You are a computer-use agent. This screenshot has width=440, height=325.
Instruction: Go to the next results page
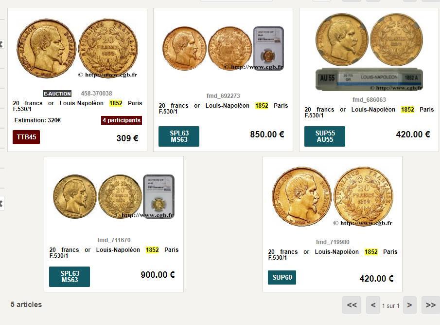(409, 305)
